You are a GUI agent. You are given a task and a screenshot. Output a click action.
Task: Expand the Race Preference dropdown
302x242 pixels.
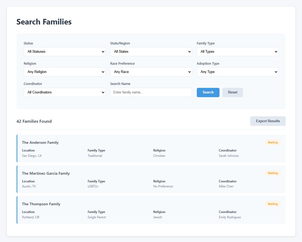coord(151,72)
